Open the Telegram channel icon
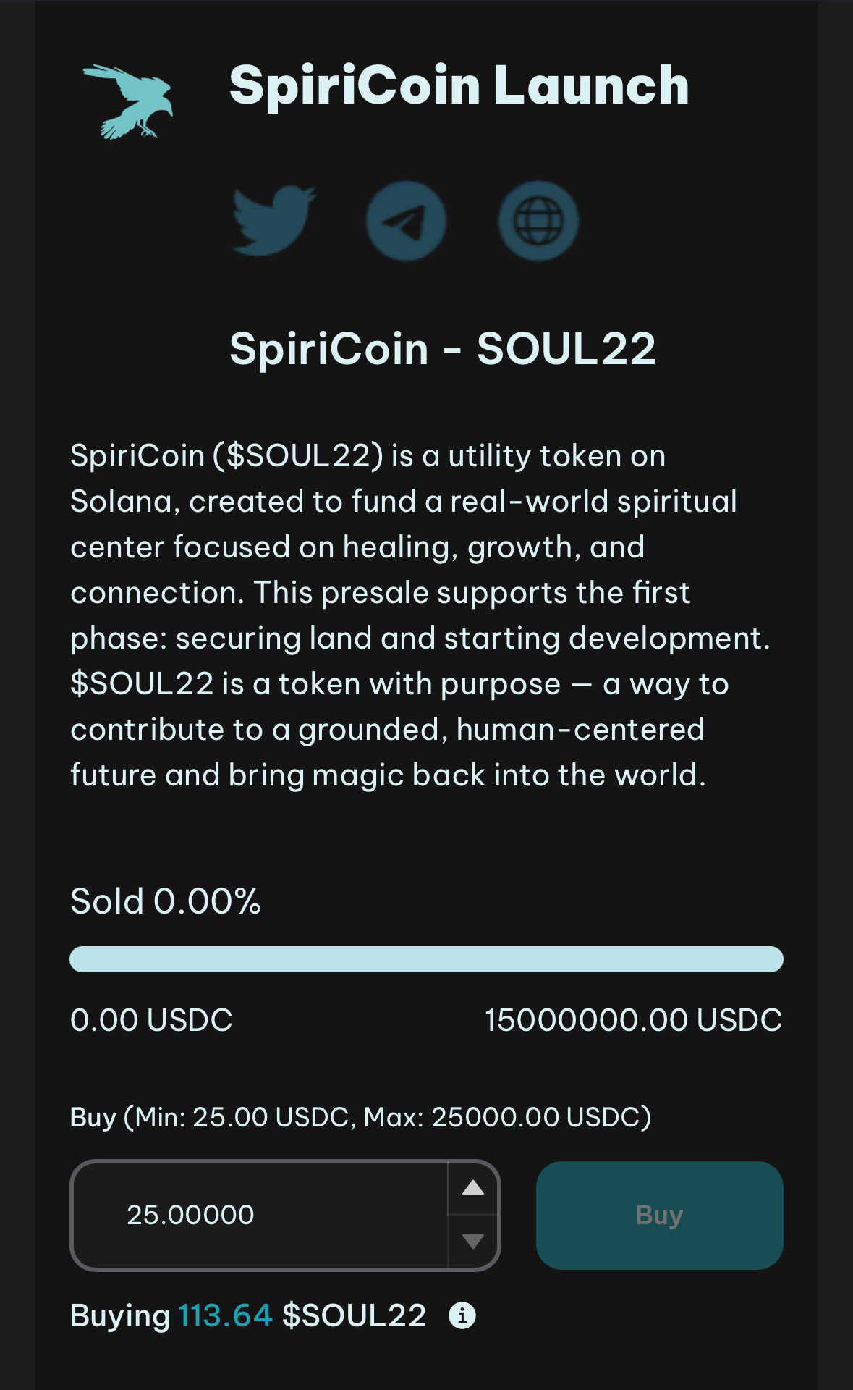 click(x=406, y=220)
